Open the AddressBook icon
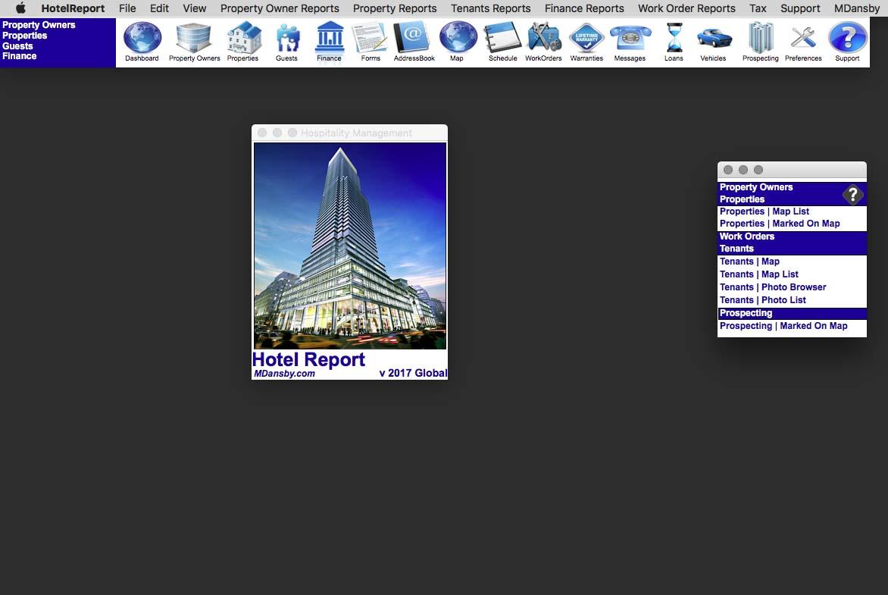The height and width of the screenshot is (595, 888). [x=414, y=37]
